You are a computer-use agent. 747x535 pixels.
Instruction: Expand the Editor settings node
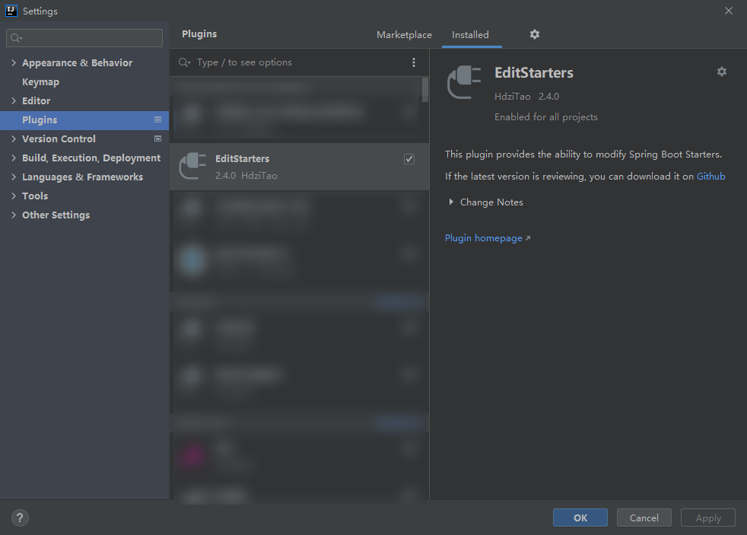click(x=14, y=100)
